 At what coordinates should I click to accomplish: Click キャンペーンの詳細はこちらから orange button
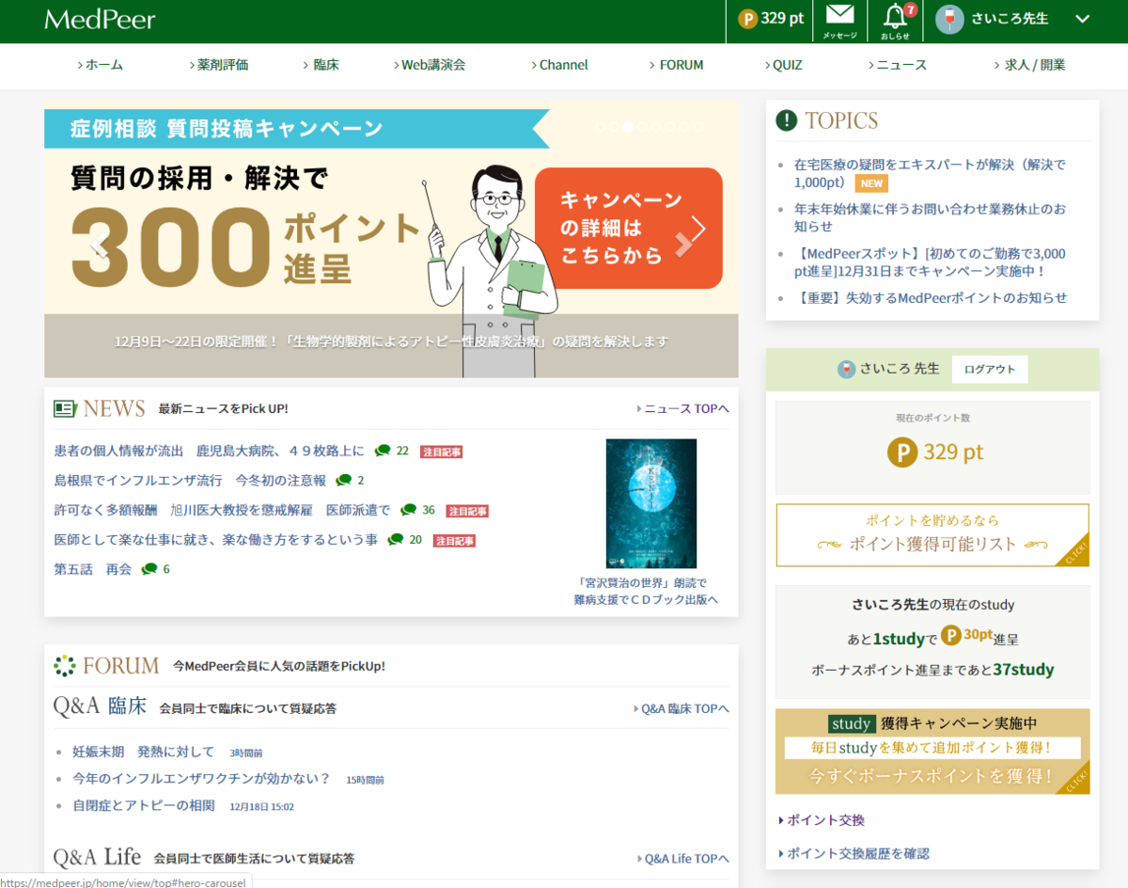pyautogui.click(x=629, y=228)
